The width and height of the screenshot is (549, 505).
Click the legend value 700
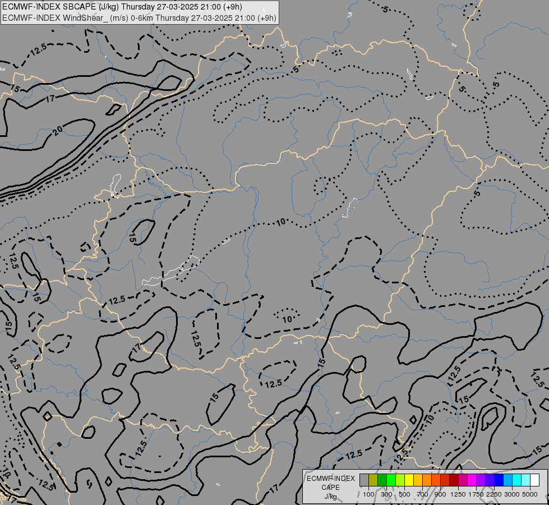pos(423,494)
